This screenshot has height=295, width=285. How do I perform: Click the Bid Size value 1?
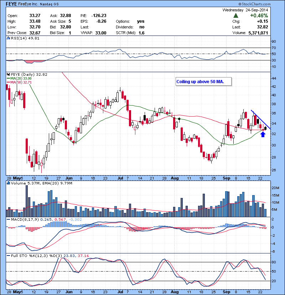pos(70,33)
